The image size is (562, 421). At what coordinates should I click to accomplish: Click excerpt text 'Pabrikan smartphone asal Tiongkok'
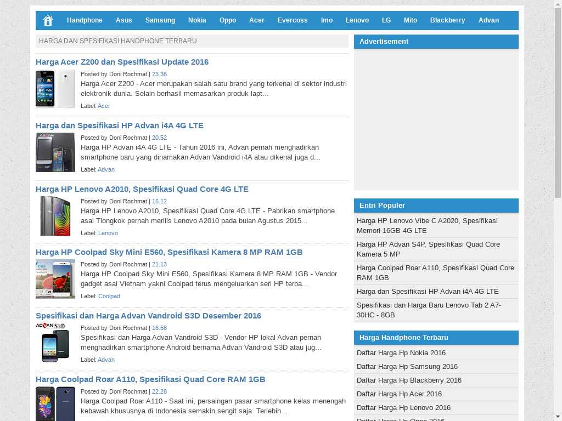coord(208,216)
